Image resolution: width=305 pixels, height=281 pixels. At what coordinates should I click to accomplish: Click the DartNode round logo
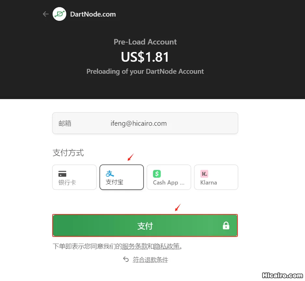[x=59, y=14]
